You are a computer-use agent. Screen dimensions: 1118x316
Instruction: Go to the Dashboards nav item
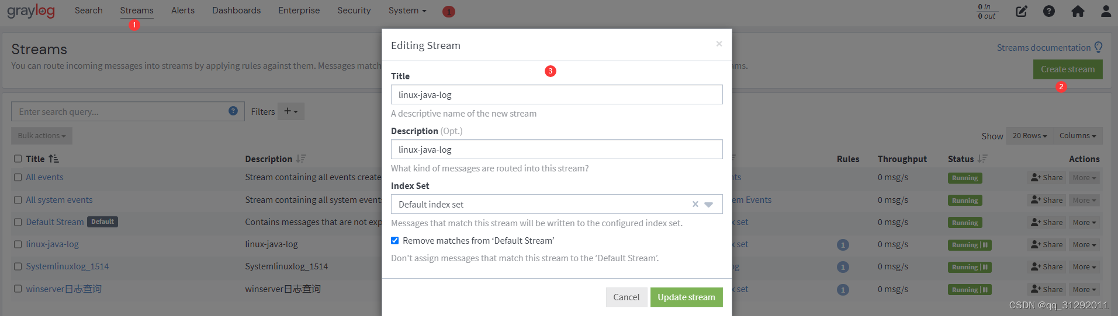pos(236,10)
